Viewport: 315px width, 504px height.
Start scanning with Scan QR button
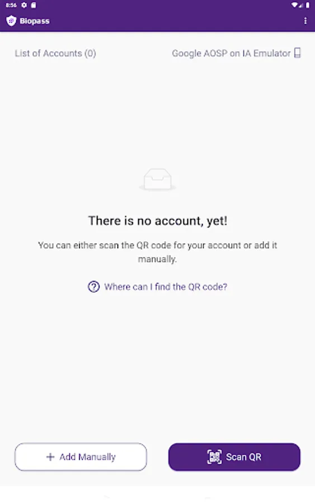(x=234, y=457)
